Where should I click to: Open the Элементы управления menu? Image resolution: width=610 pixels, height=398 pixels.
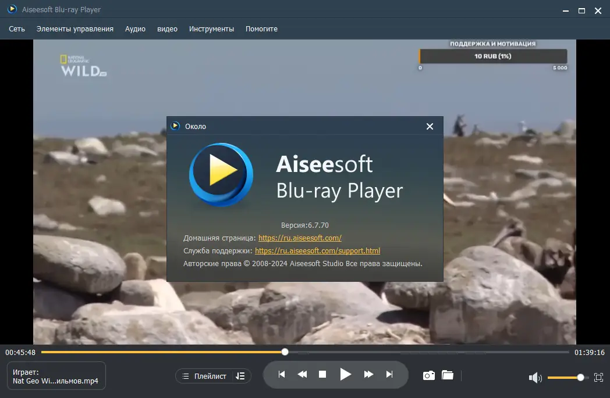(75, 28)
